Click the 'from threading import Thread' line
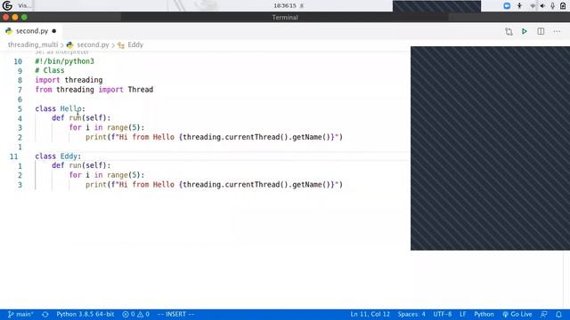Viewport: 570px width, 320px height. pyautogui.click(x=94, y=90)
